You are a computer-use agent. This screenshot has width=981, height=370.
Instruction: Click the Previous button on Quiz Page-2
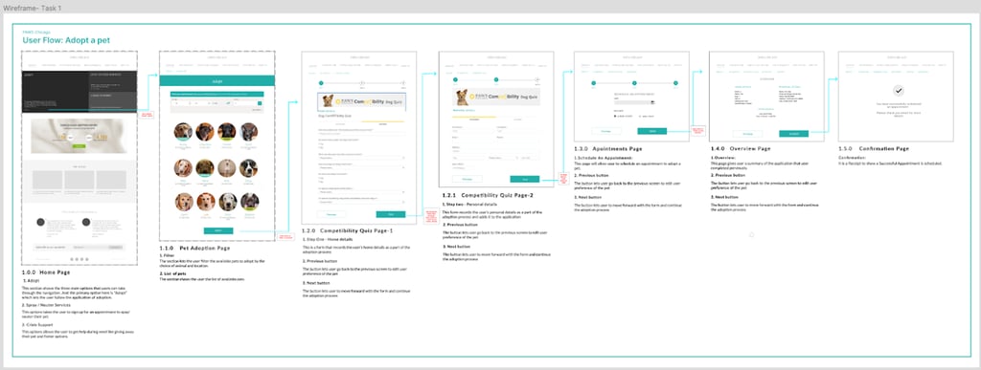[x=467, y=179]
